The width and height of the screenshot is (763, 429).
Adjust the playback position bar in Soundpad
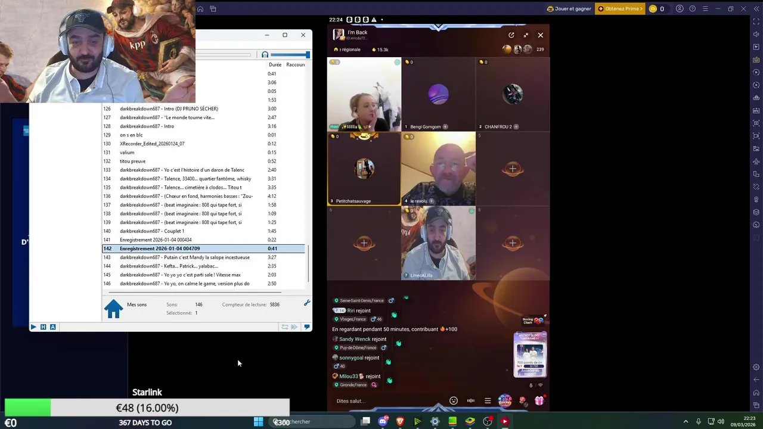point(224,55)
